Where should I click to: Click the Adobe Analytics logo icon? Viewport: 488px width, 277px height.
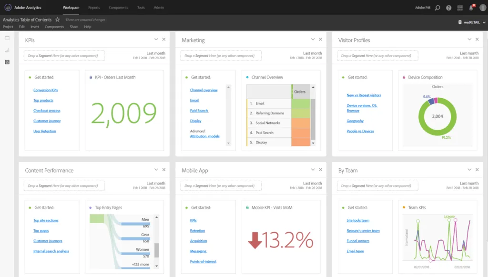click(x=8, y=8)
